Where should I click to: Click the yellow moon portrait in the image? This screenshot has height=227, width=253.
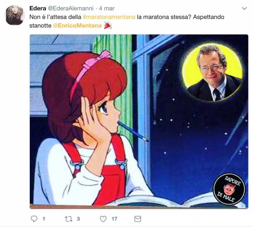(212, 72)
